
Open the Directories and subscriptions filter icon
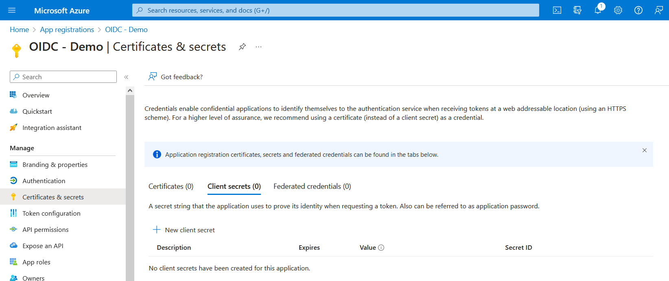577,11
